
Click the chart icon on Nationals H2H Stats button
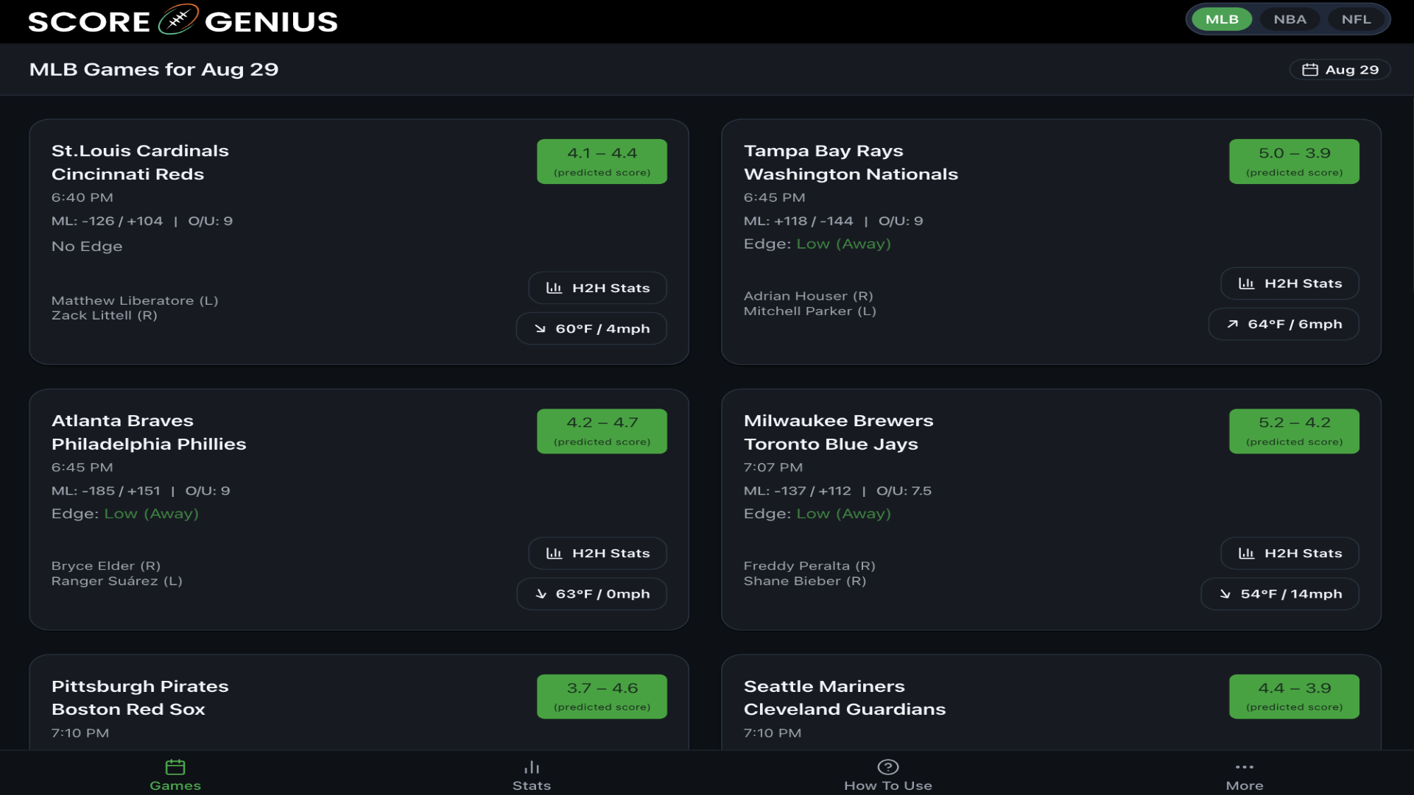1246,283
